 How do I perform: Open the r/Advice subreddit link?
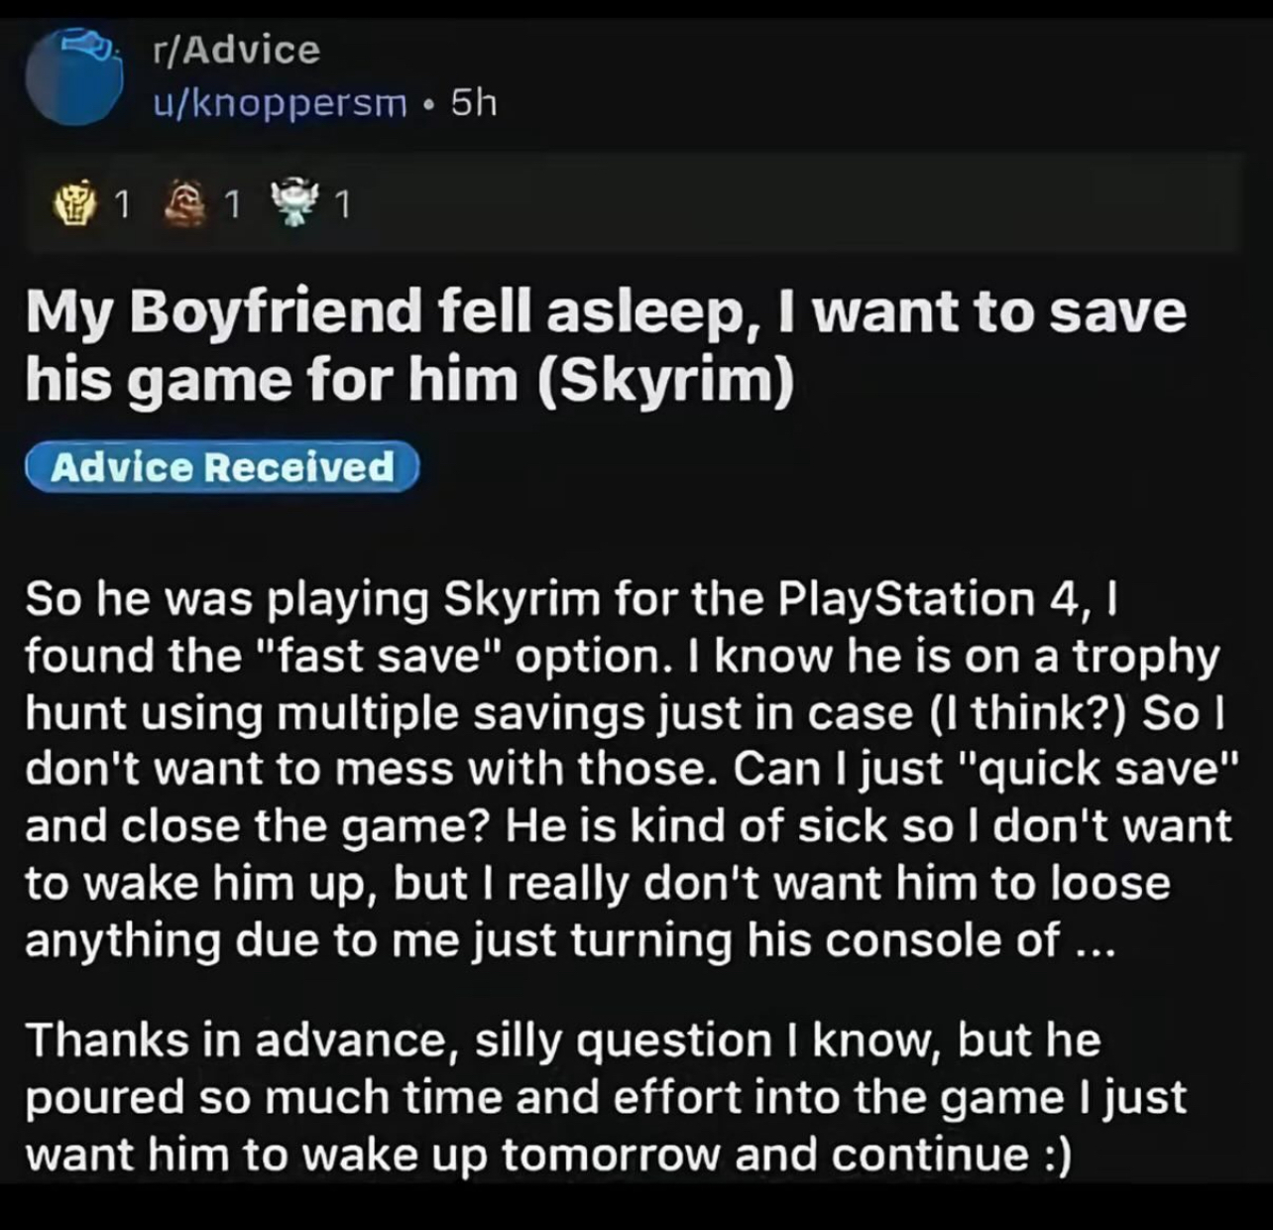pos(237,50)
